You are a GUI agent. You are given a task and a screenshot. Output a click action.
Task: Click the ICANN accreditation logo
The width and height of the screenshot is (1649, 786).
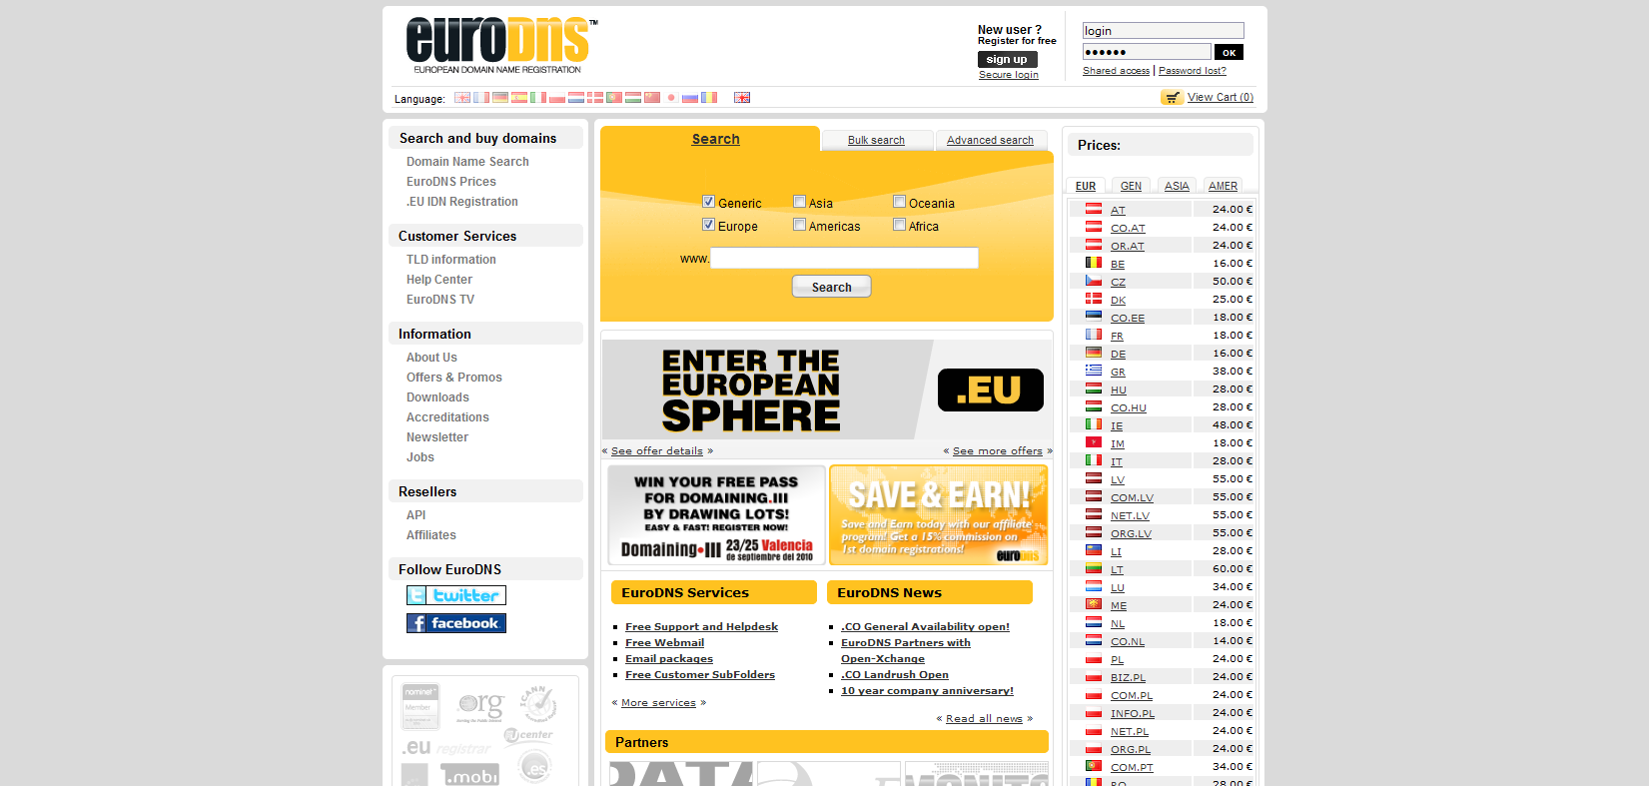coord(538,704)
